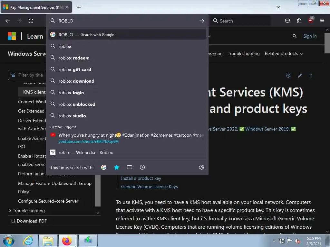Open search settings gear icon
Screen dimensions: 330x247
[x=202, y=167]
